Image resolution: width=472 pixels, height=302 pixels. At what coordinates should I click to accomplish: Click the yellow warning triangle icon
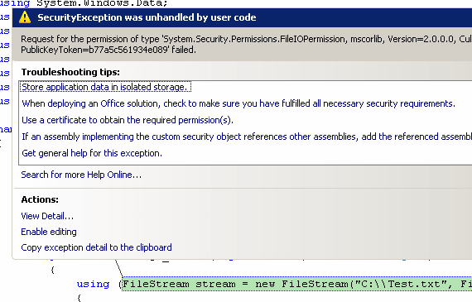point(25,17)
